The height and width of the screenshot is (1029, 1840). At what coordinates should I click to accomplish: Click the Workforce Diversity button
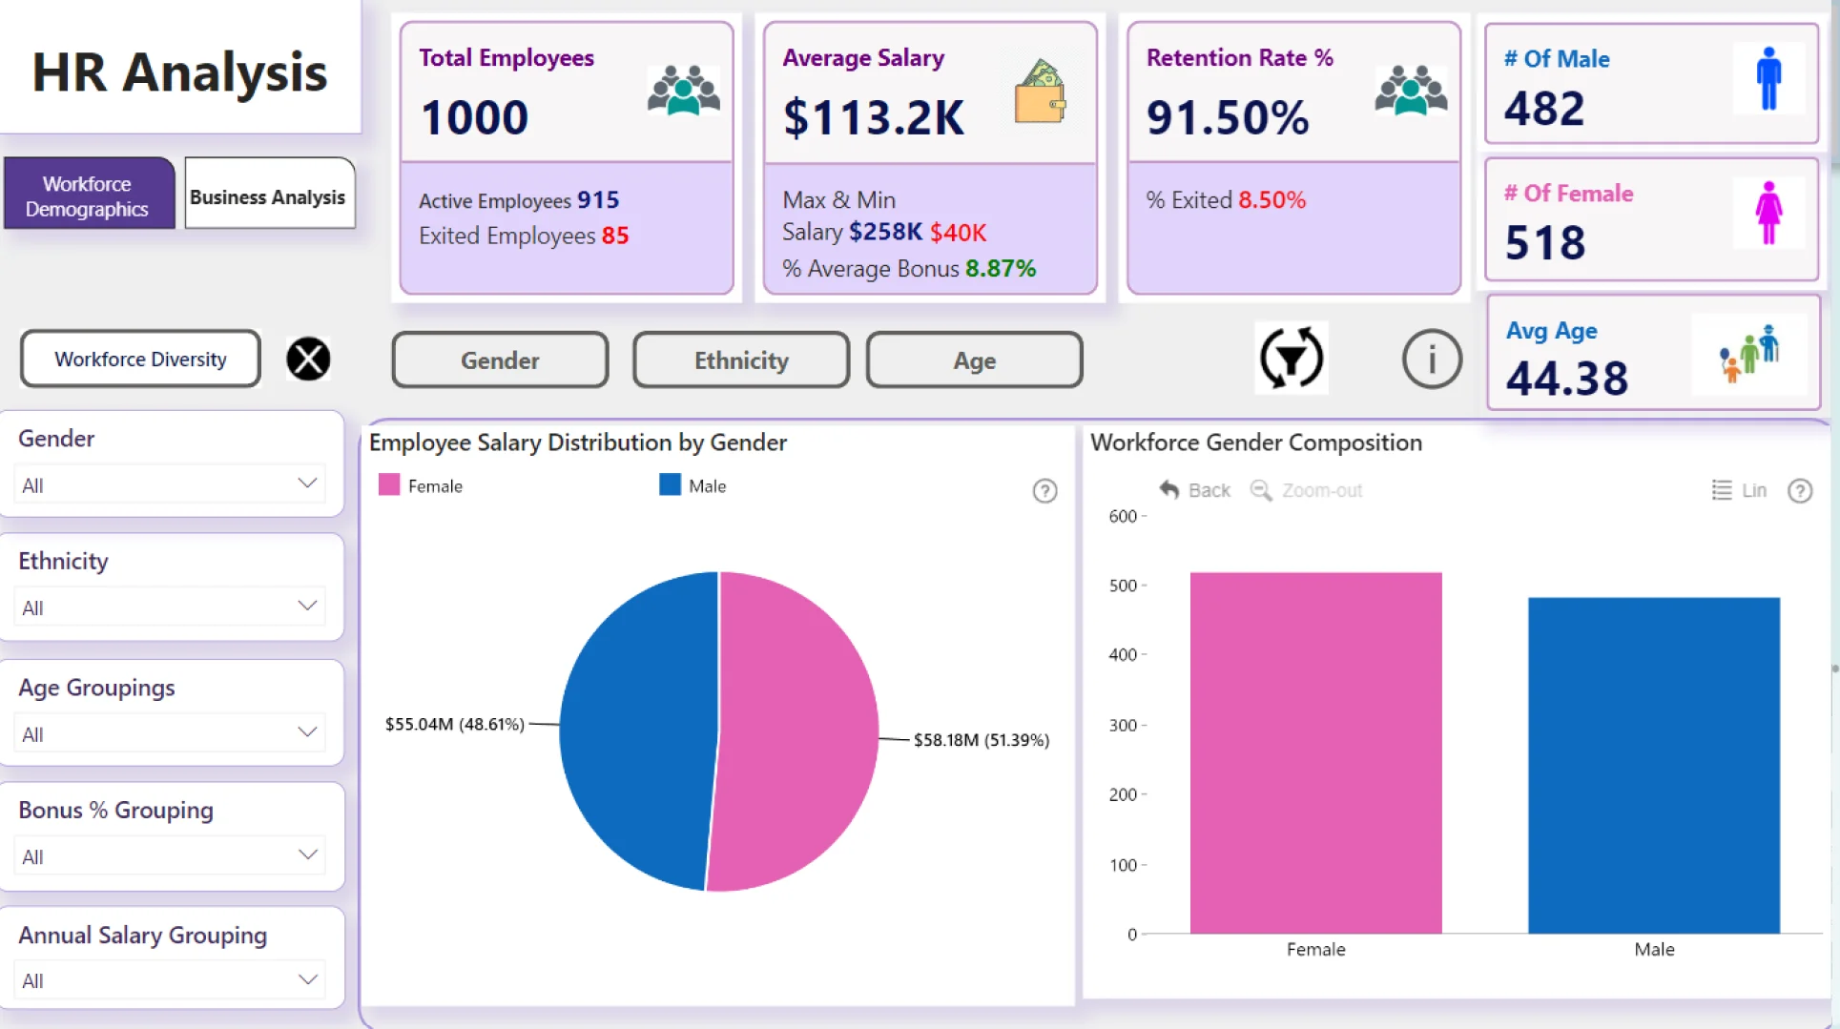pyautogui.click(x=140, y=360)
